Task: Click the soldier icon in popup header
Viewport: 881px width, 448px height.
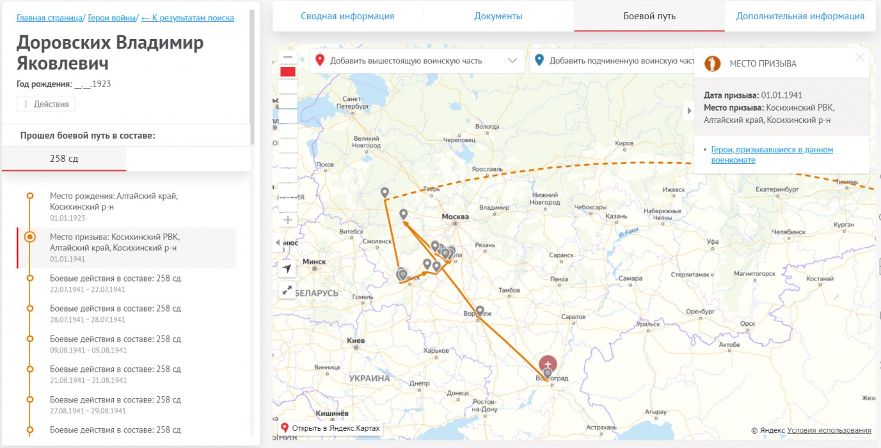Action: [712, 63]
